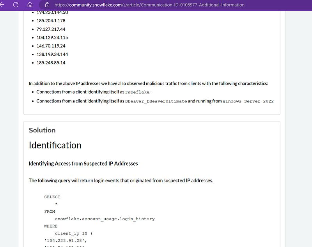Click the paragraph about observed malicious traffic
Image resolution: width=312 pixels, height=247 pixels.
coord(149,83)
